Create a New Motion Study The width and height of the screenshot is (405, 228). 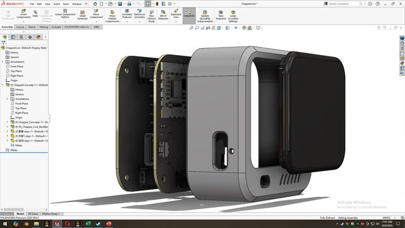(x=152, y=16)
